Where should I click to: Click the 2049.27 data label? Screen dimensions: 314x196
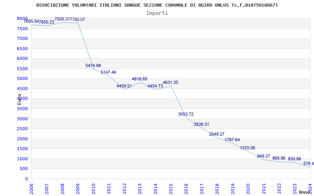[x=217, y=134]
